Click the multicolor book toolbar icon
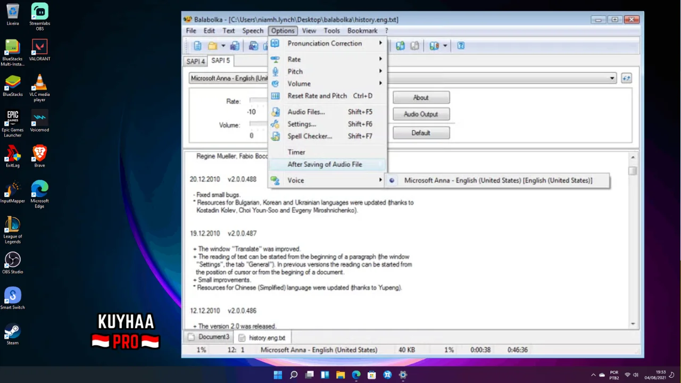681x383 pixels. pyautogui.click(x=434, y=46)
